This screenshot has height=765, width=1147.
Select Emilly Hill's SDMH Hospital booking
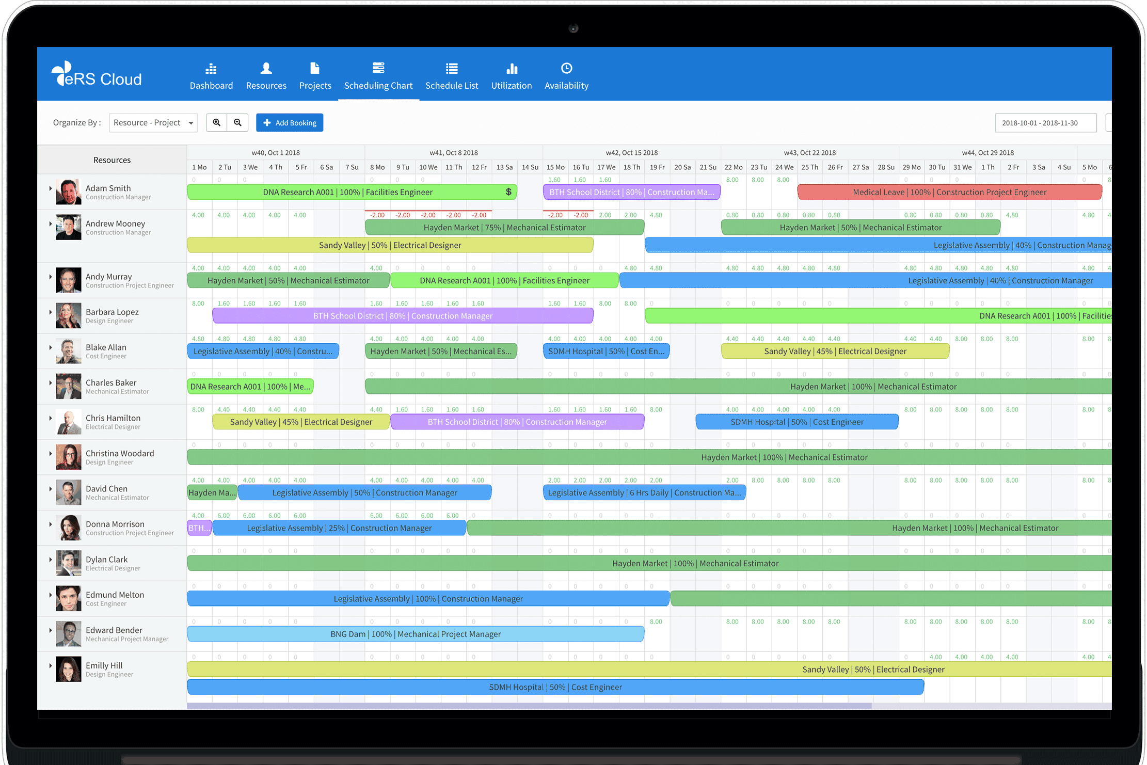click(555, 687)
